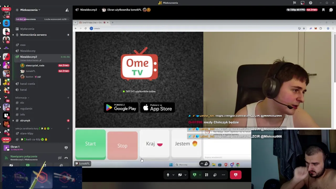Viewport: 336px width, 189px height.
Task: Stop watching stream with red button
Action: (x=236, y=175)
